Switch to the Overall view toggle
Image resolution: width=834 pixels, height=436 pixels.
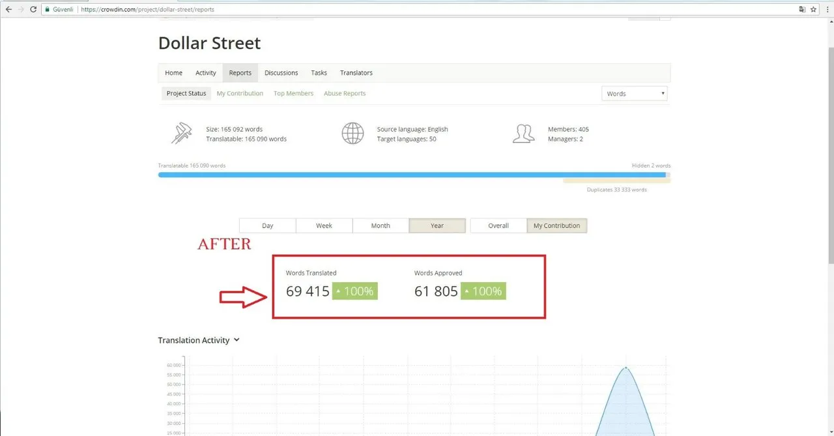tap(498, 225)
